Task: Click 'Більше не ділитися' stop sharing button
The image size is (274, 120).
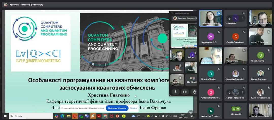Action: click(x=117, y=108)
